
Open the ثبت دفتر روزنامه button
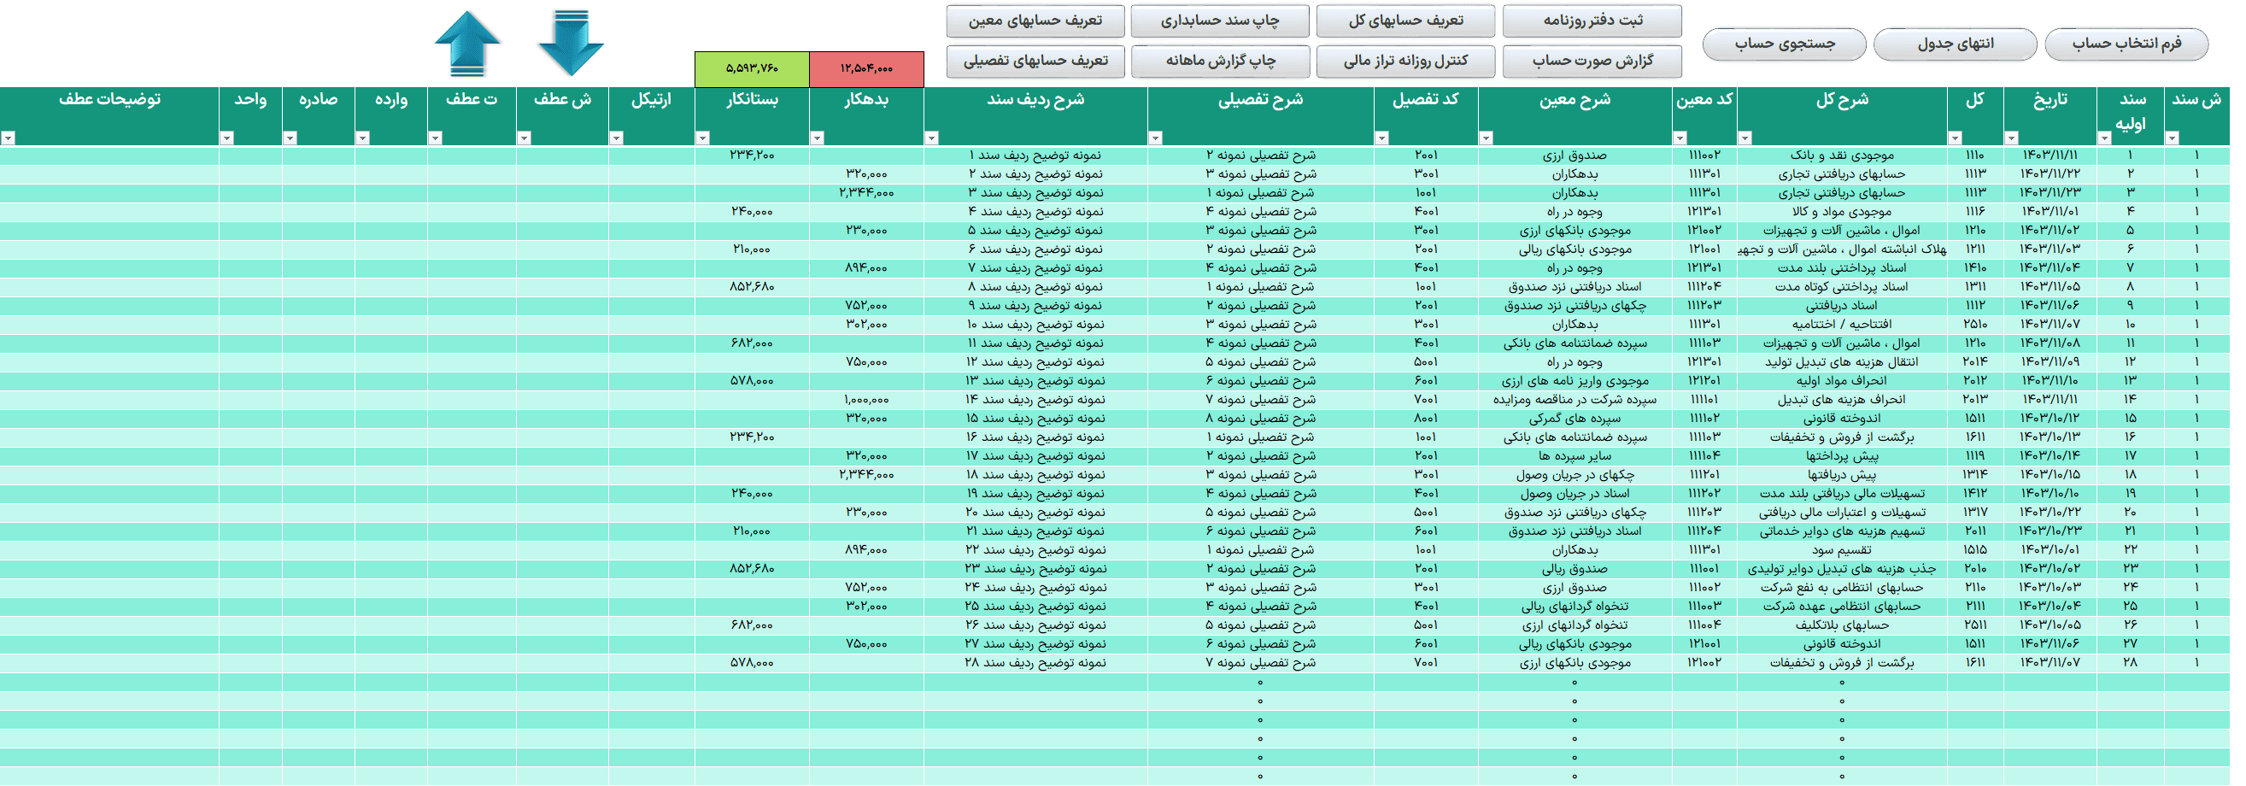click(x=1593, y=21)
